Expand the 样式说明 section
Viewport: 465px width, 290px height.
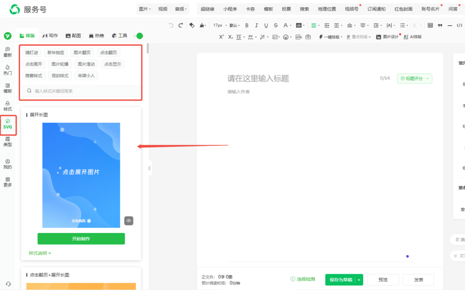pyautogui.click(x=40, y=253)
